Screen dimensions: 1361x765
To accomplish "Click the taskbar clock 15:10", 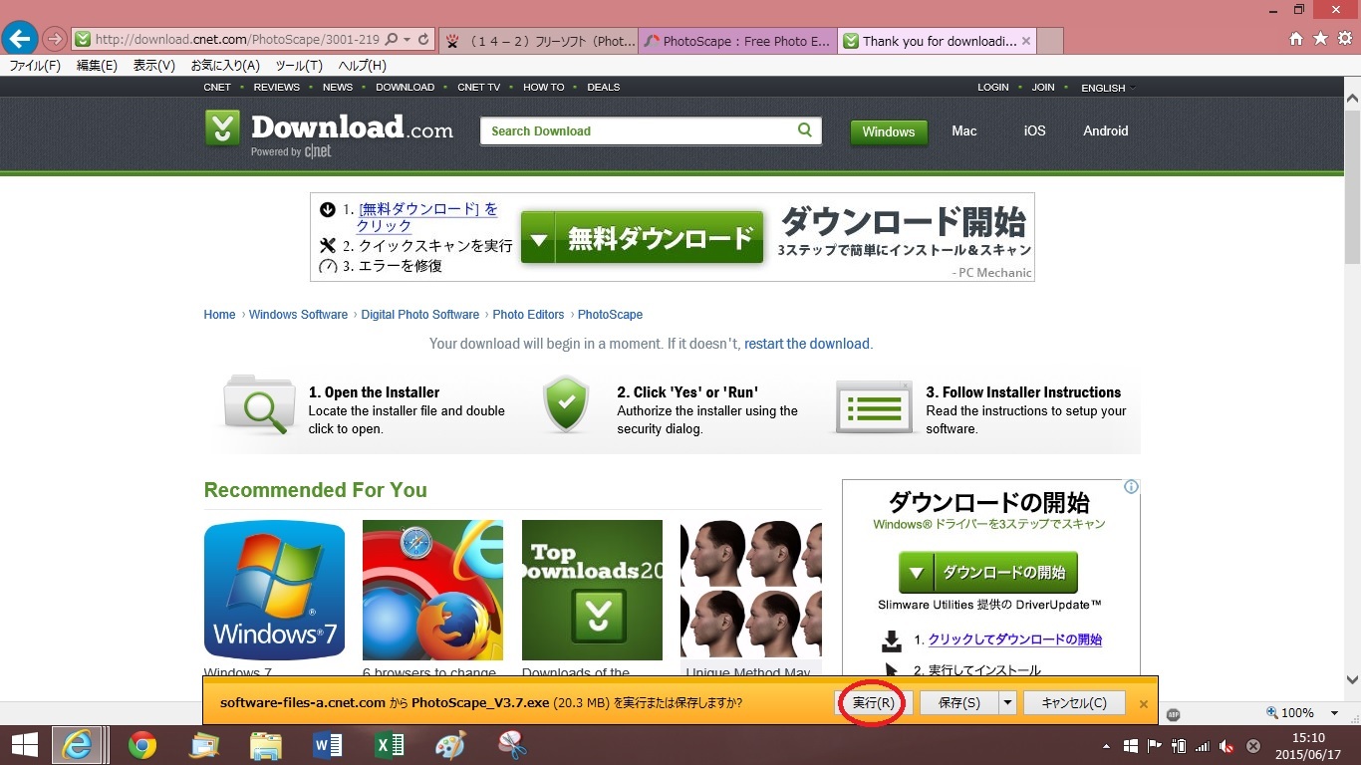I will coord(1308,738).
